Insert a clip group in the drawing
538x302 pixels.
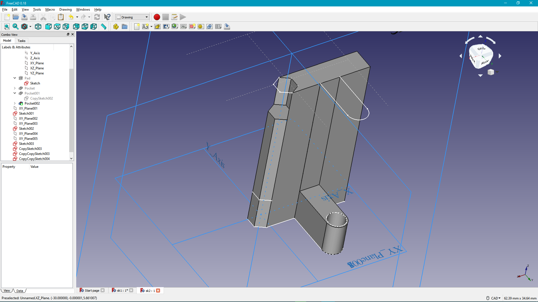click(x=192, y=27)
